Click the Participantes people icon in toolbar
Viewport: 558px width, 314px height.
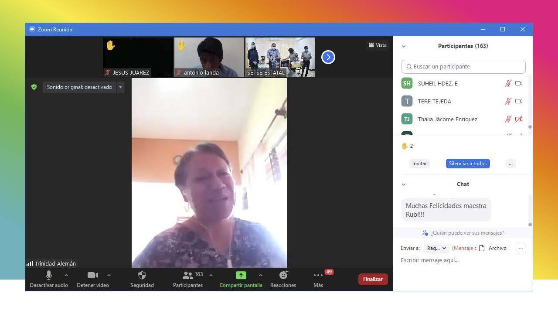pyautogui.click(x=188, y=275)
